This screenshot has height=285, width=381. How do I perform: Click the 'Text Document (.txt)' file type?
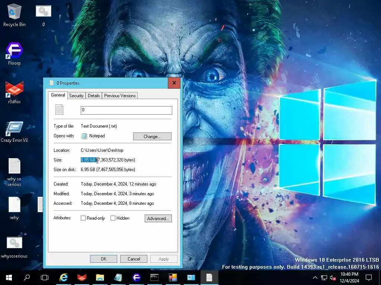click(99, 126)
